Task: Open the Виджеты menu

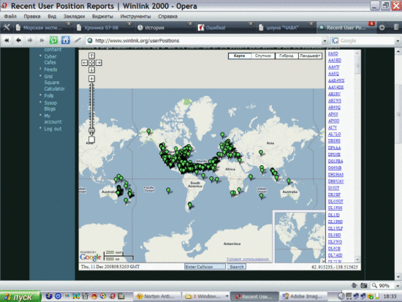Action: click(102, 16)
